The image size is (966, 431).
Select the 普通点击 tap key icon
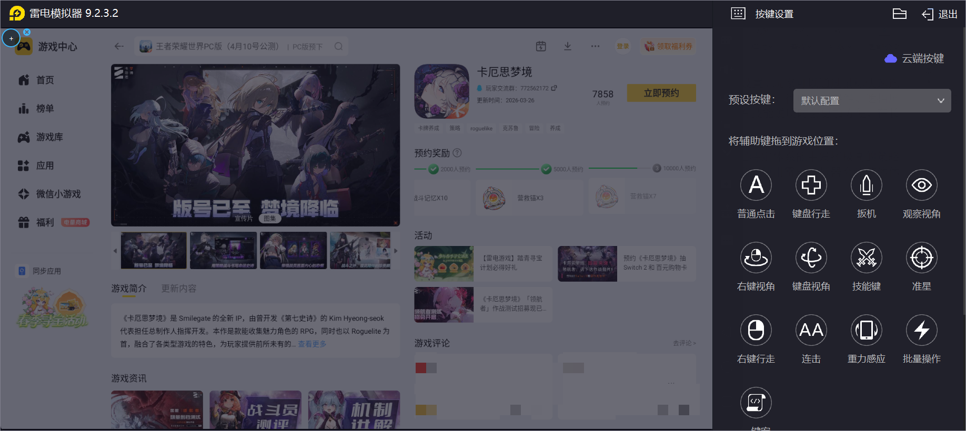point(756,185)
